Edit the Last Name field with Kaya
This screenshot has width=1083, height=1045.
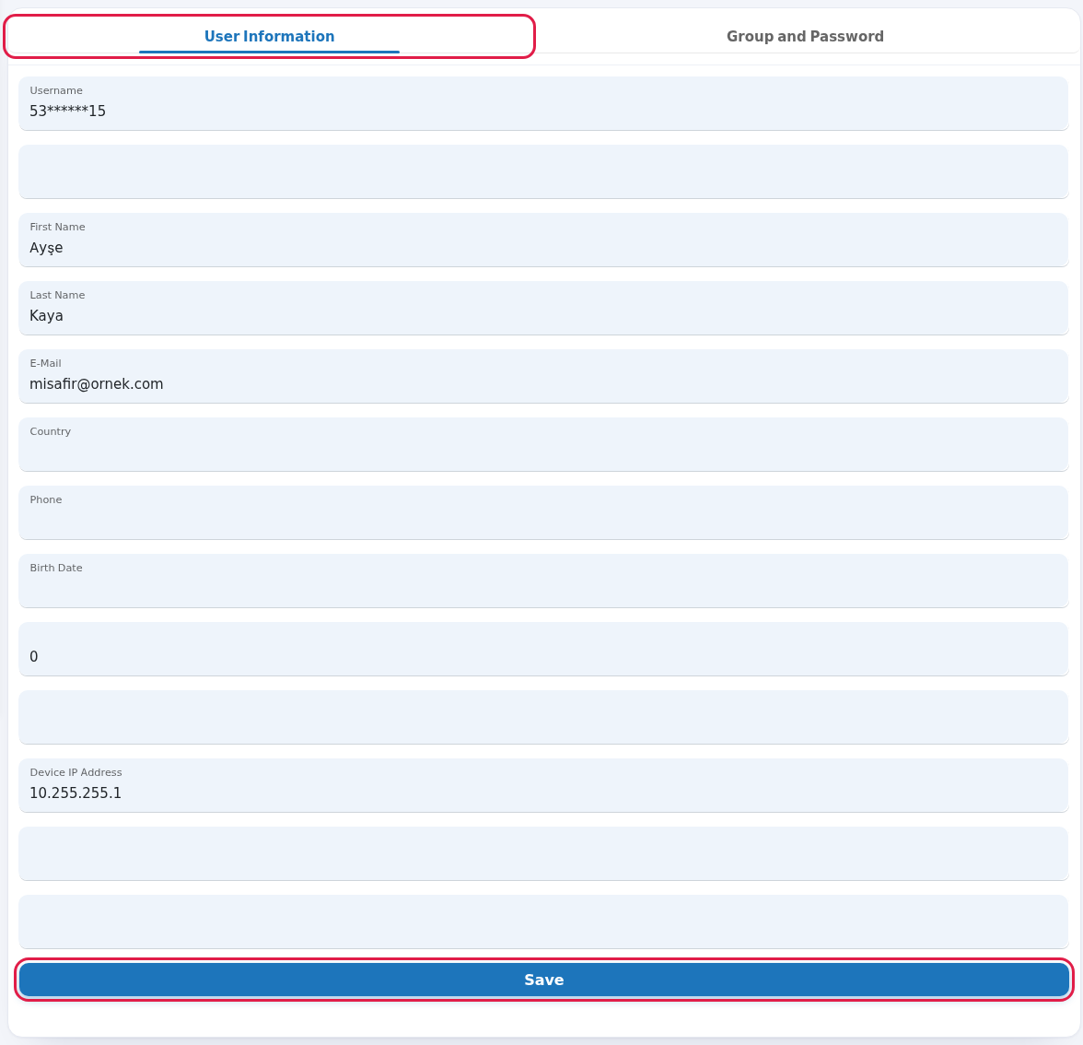click(543, 308)
